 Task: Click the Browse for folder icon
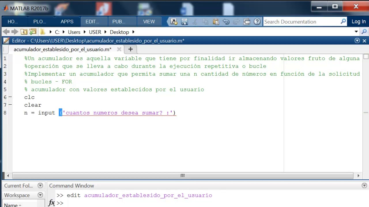tap(33, 32)
